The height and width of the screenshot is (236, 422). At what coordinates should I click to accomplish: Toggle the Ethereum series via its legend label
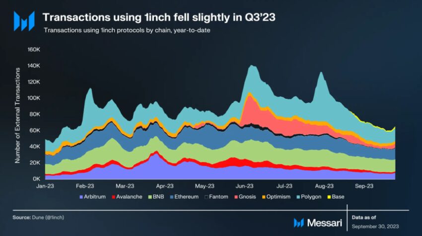pyautogui.click(x=186, y=197)
